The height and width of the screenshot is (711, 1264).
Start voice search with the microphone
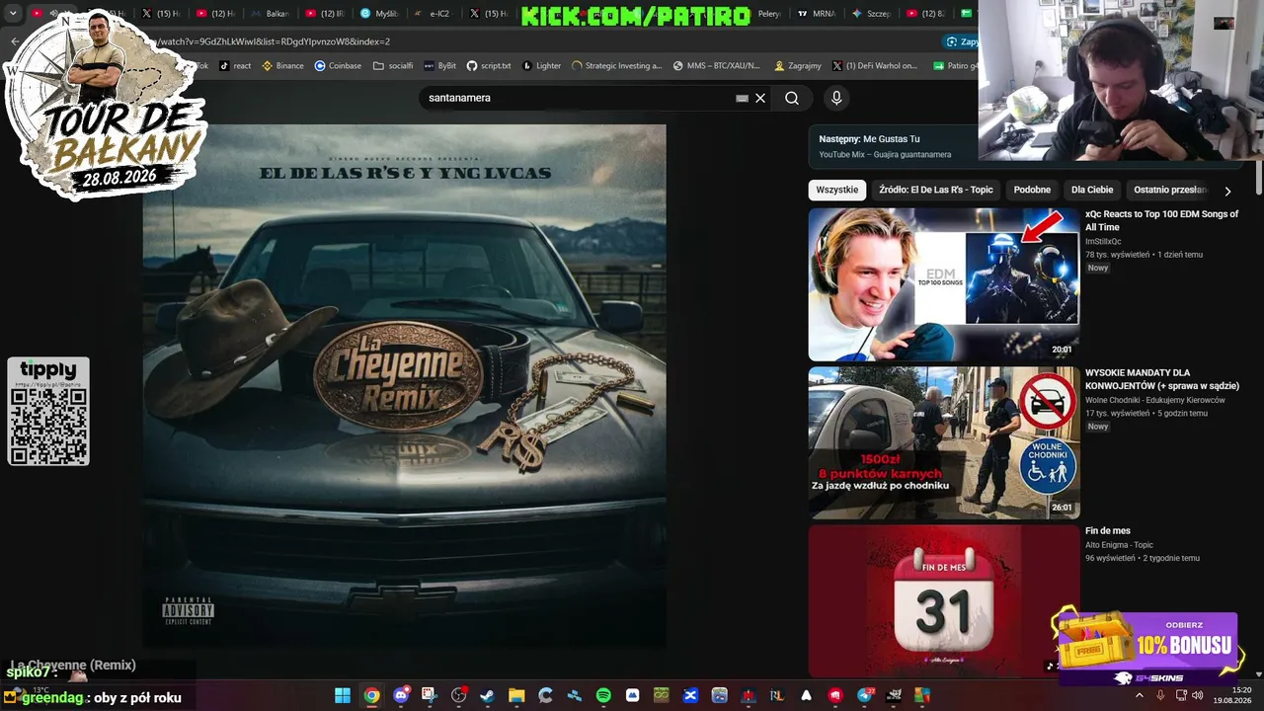836,98
